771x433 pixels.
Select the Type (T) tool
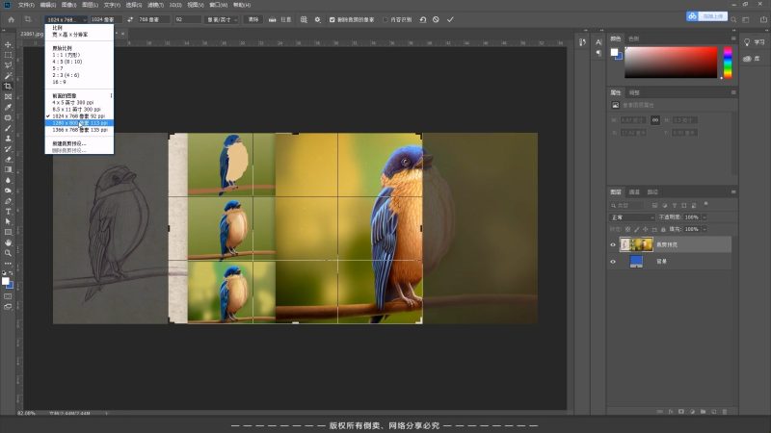pyautogui.click(x=8, y=211)
